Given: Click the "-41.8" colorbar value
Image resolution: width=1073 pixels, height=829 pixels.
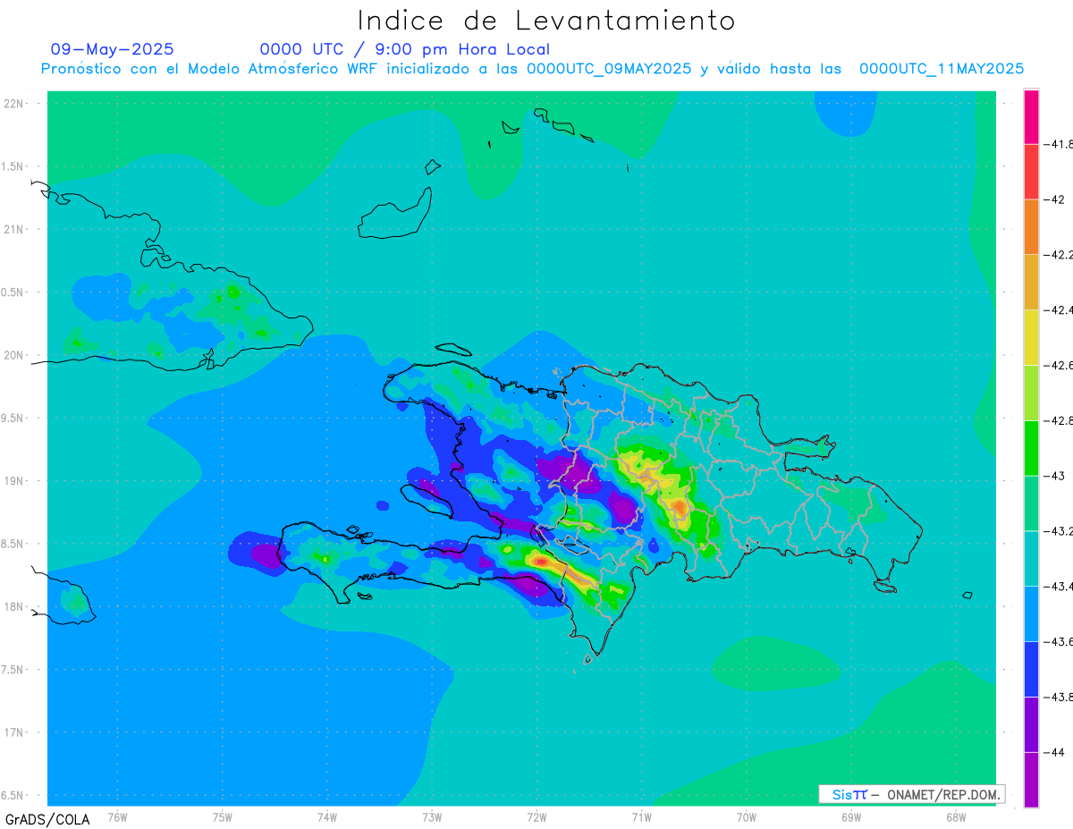Looking at the screenshot, I should point(1059,144).
